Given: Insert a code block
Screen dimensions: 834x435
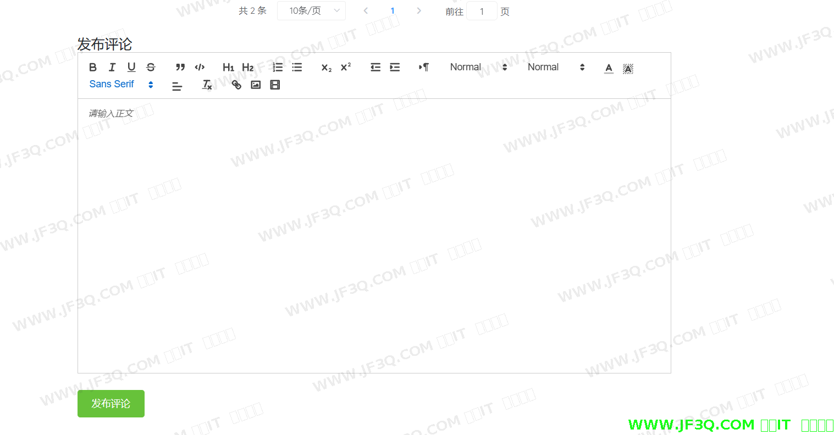Looking at the screenshot, I should pos(200,67).
